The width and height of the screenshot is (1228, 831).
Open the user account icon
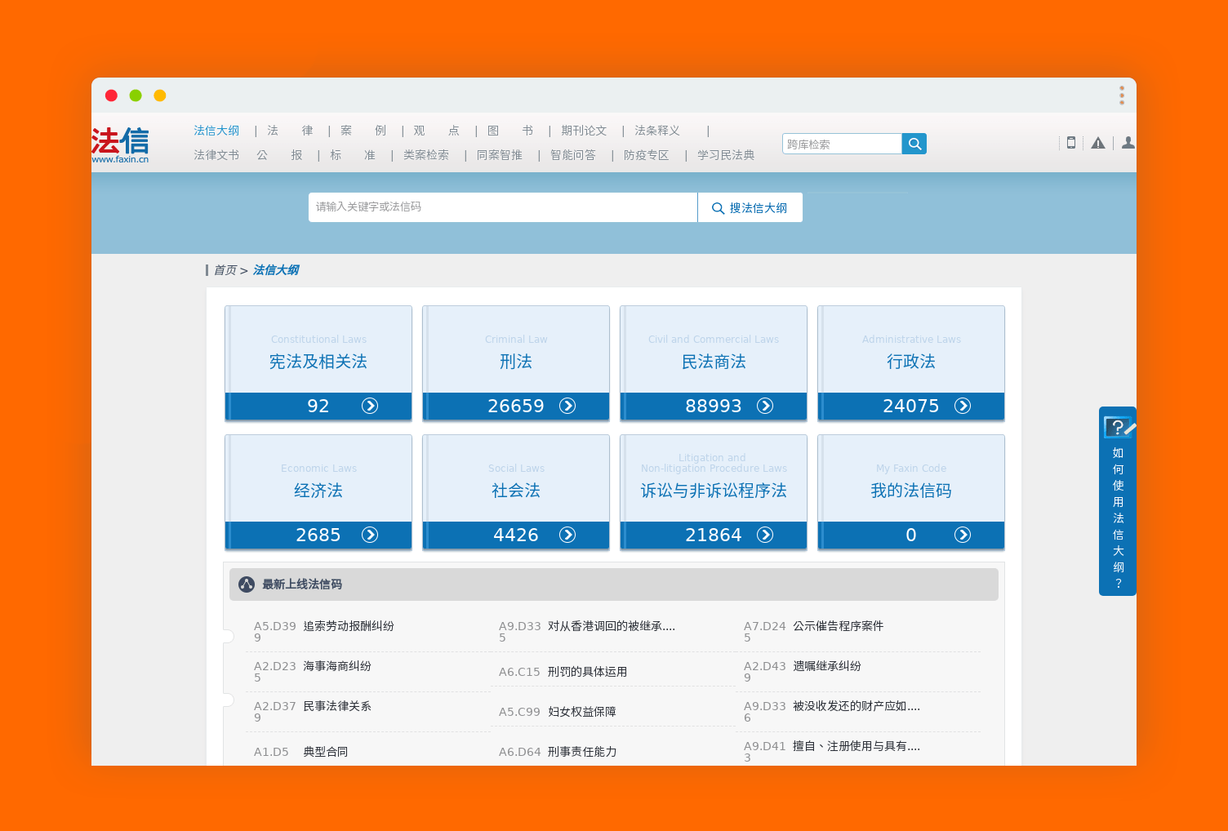coord(1128,143)
